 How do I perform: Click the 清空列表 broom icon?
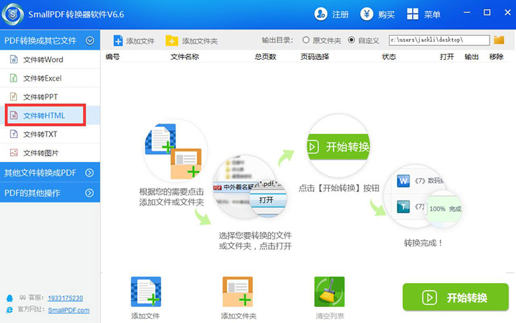(x=329, y=291)
